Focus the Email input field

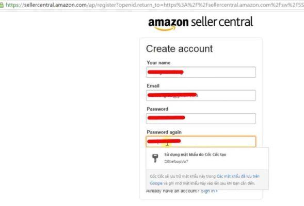pos(201,95)
